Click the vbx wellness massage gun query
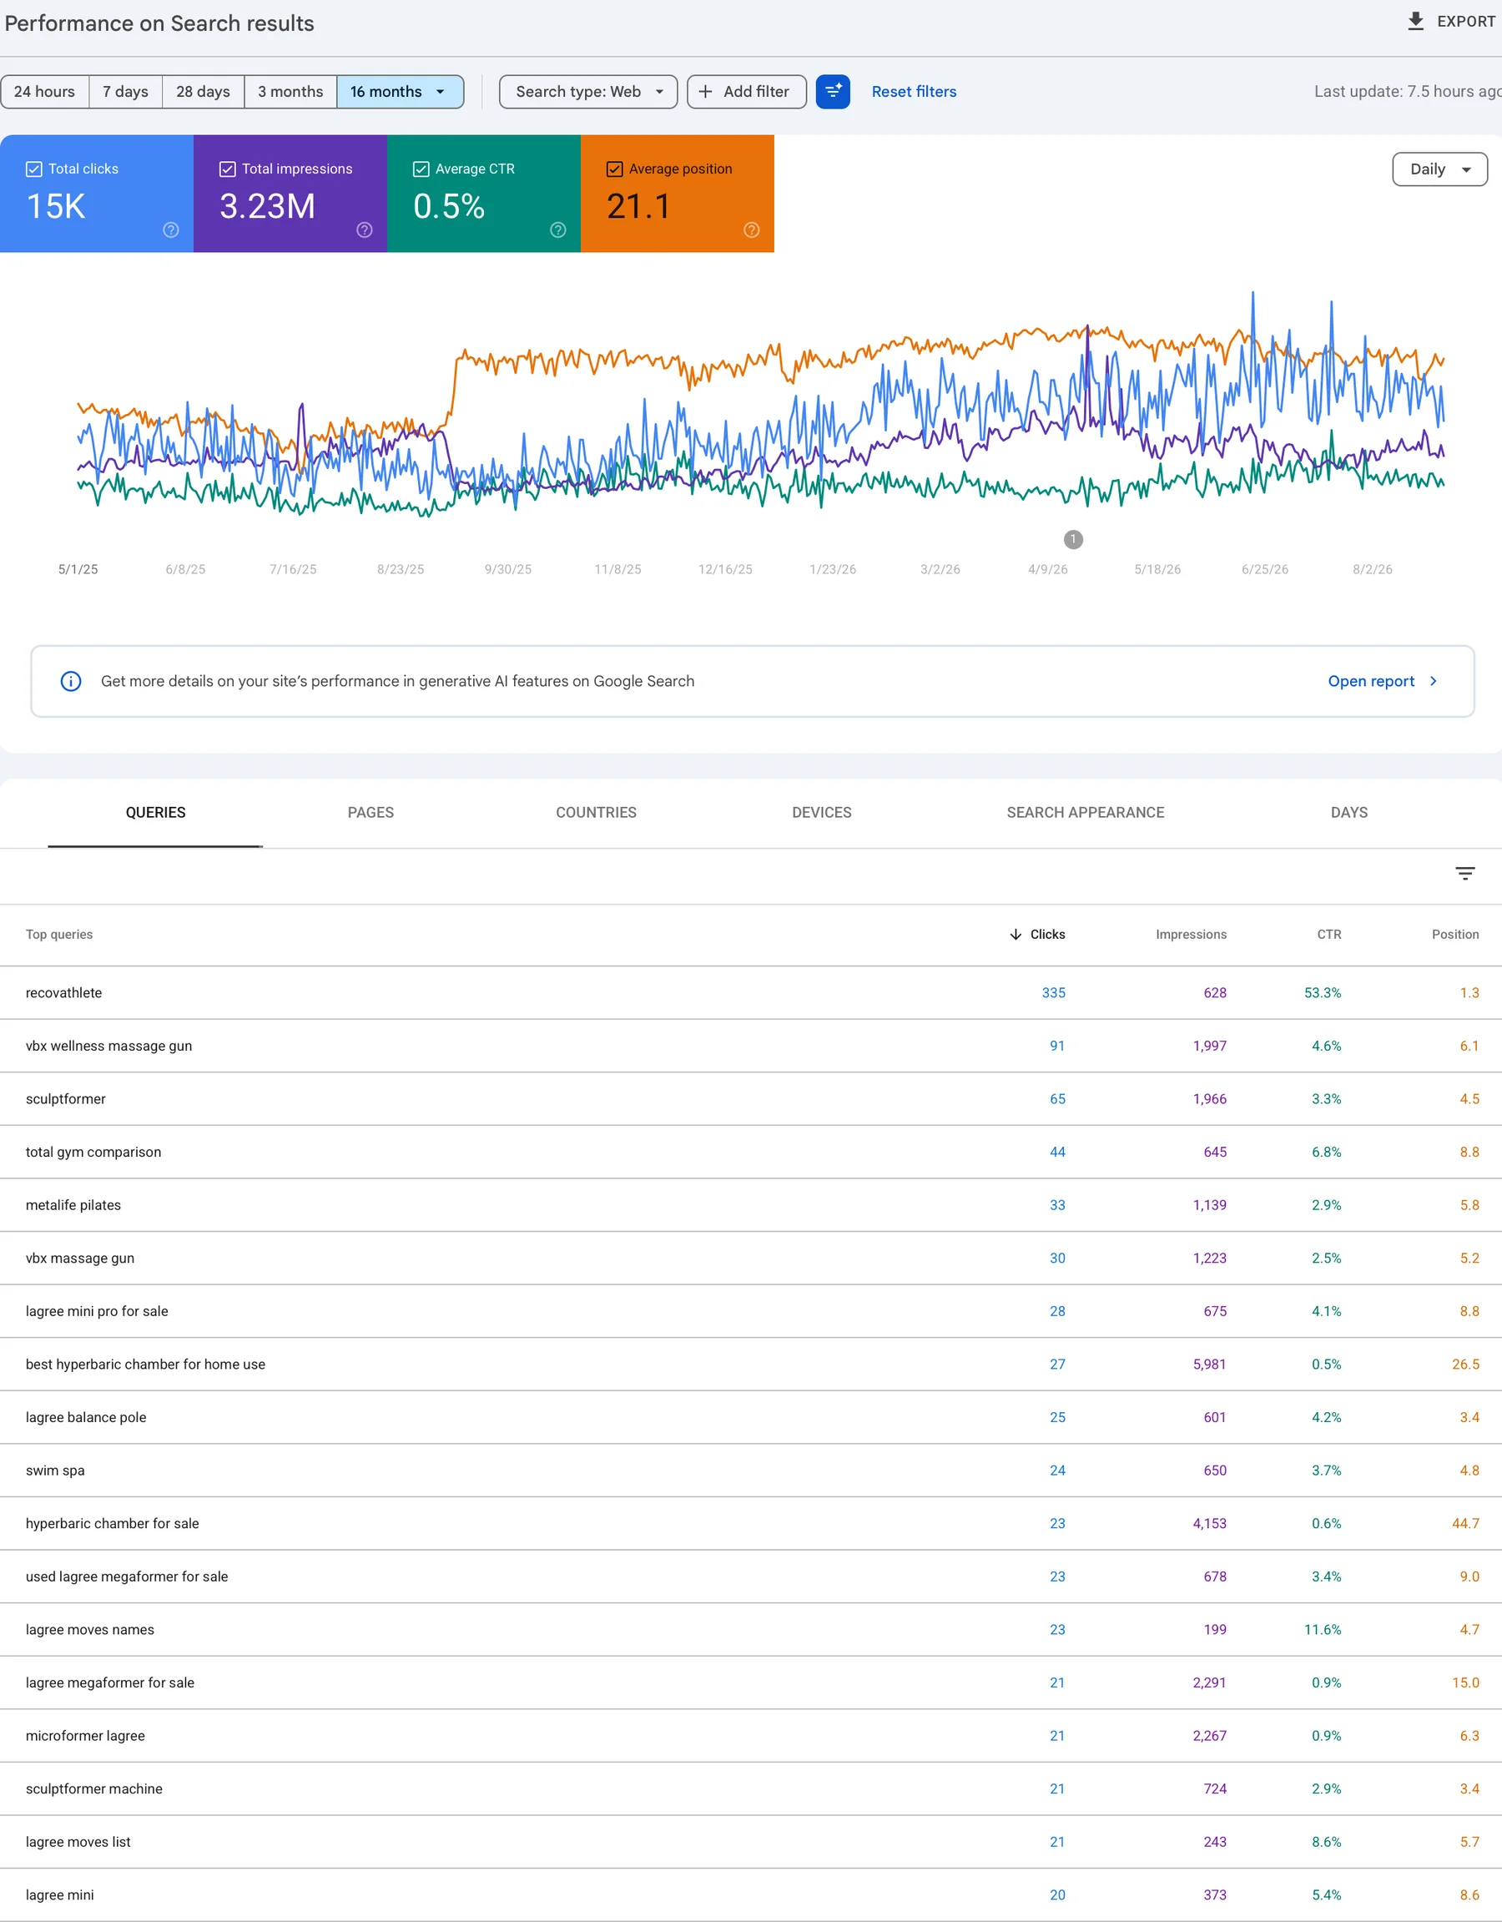Image resolution: width=1502 pixels, height=1922 pixels. click(x=108, y=1046)
